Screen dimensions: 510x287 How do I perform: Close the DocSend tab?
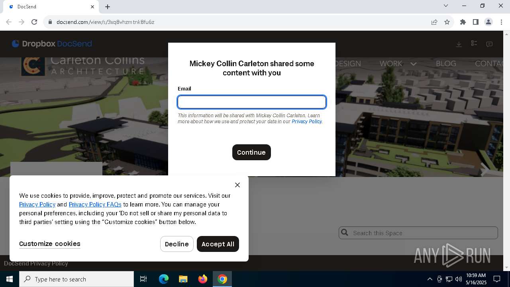click(x=92, y=7)
